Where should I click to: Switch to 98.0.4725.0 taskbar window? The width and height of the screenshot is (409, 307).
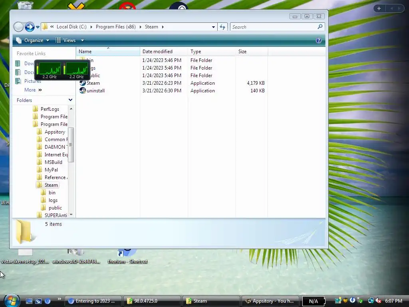click(152, 301)
